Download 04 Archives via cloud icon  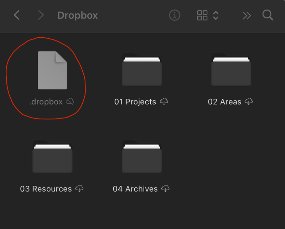(165, 189)
